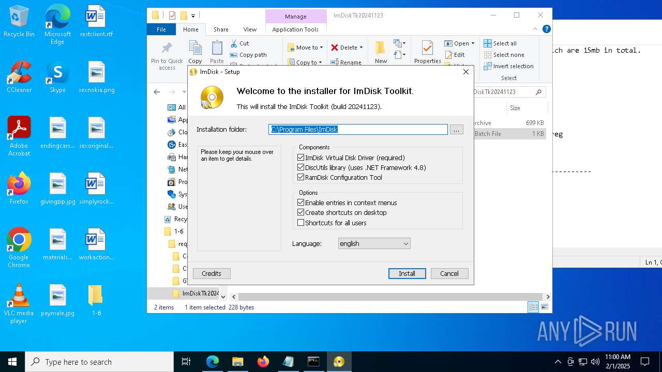662x372 pixels.
Task: Open the Credits dialog
Action: [x=212, y=274]
